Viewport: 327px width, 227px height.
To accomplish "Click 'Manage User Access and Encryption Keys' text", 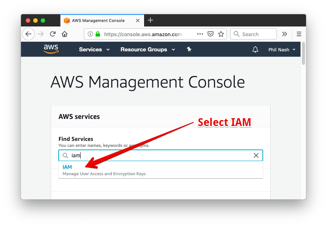I will tap(104, 174).
